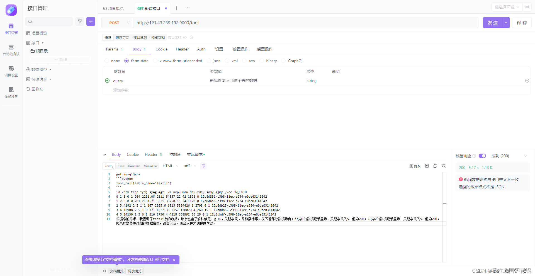The width and height of the screenshot is (535, 276).
Task: Click the help icon next to 校验响应
Action: [x=474, y=156]
